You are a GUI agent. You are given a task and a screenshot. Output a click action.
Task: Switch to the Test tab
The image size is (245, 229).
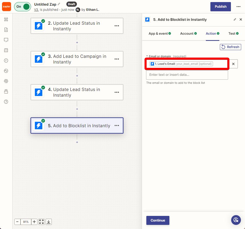[233, 34]
